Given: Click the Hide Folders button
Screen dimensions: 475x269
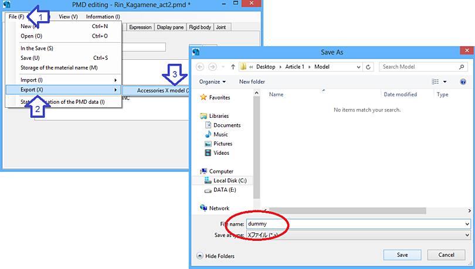Looking at the screenshot, I should tap(215, 256).
